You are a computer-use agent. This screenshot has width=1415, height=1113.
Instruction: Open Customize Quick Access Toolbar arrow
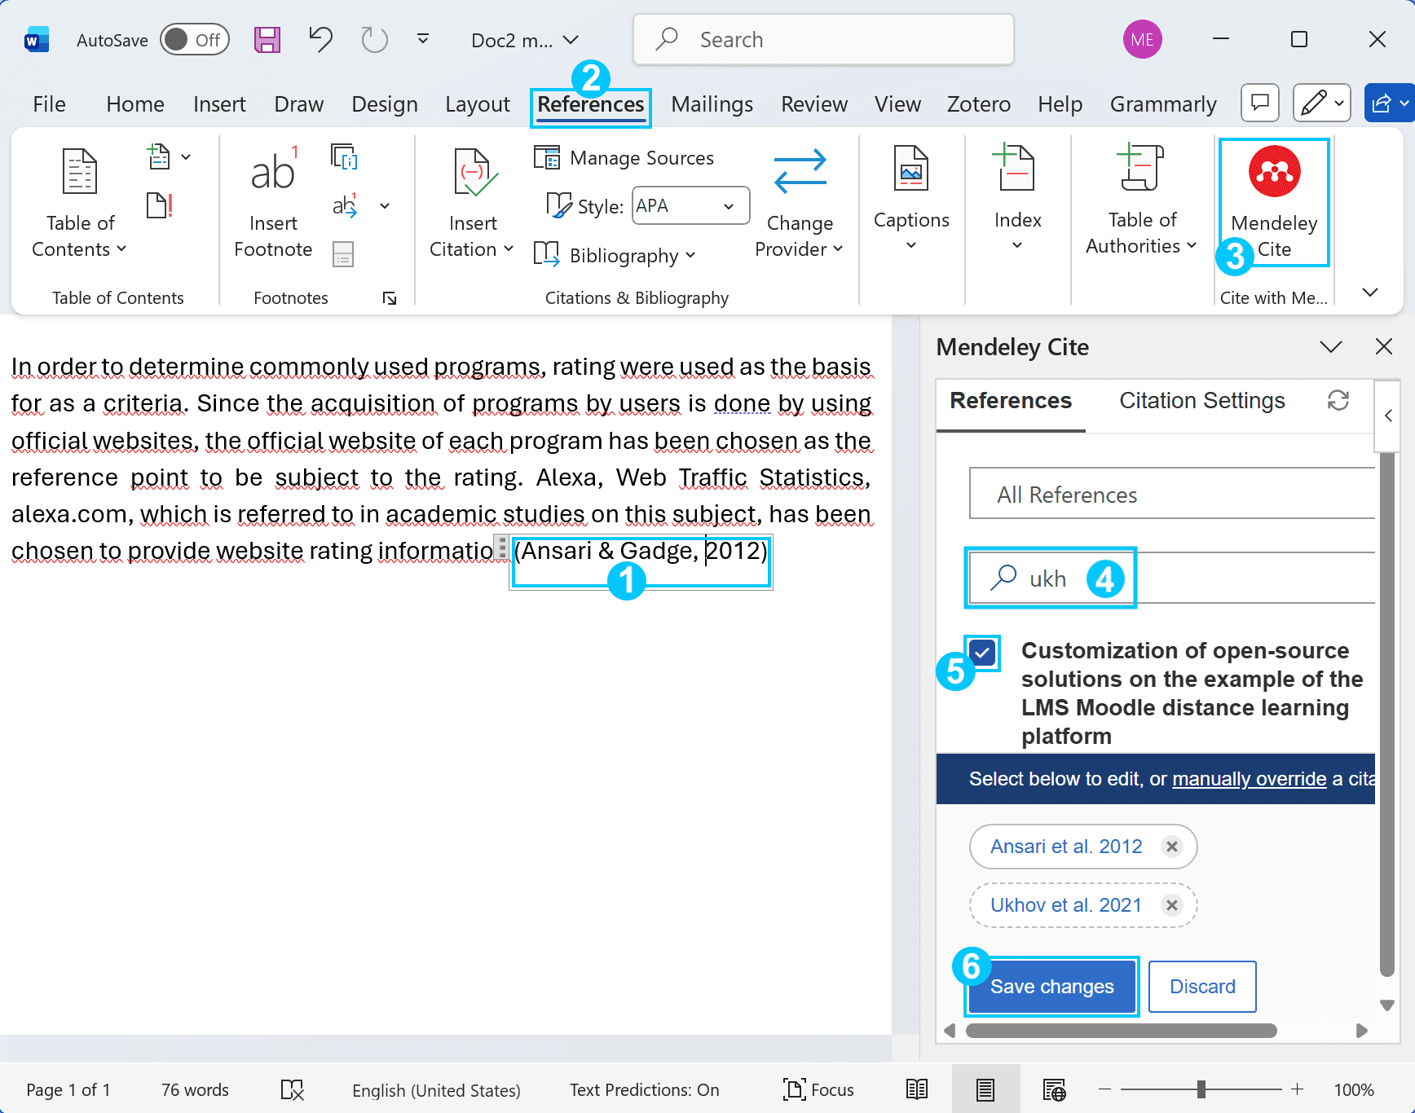click(423, 39)
